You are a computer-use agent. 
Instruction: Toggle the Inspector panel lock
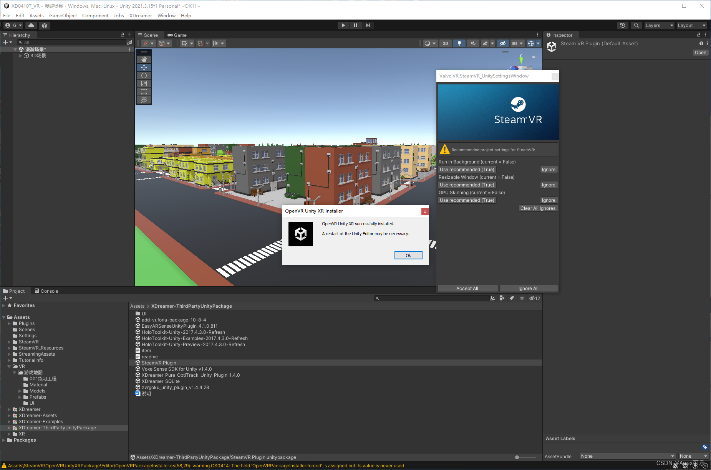699,35
